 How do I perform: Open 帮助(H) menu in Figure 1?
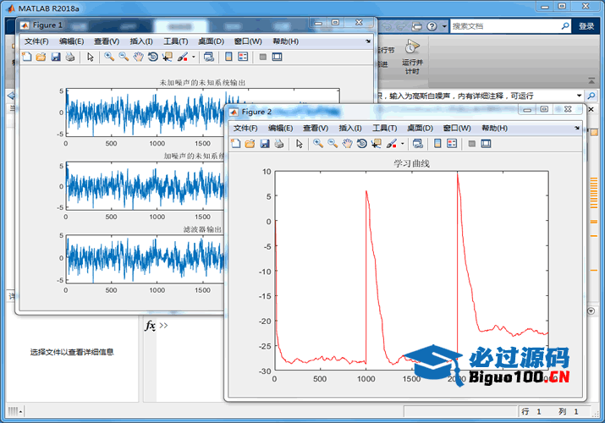coord(285,41)
